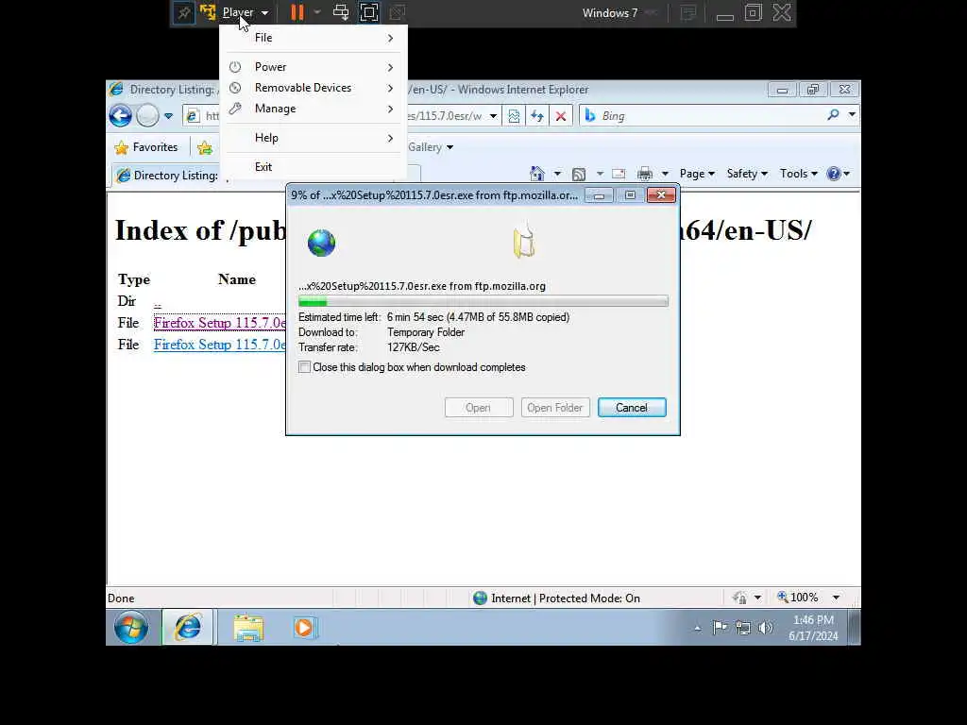Click the pin toolbar icon in VMware Player
This screenshot has height=725, width=967.
point(184,13)
